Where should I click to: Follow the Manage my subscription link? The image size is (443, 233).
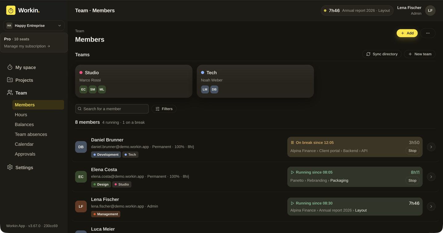click(x=27, y=46)
